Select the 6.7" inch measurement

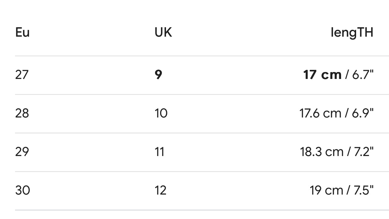point(363,75)
